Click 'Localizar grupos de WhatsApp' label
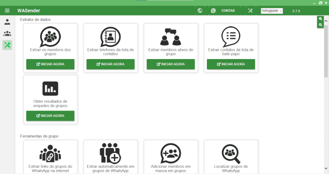This screenshot has height=174, width=329. (231, 169)
